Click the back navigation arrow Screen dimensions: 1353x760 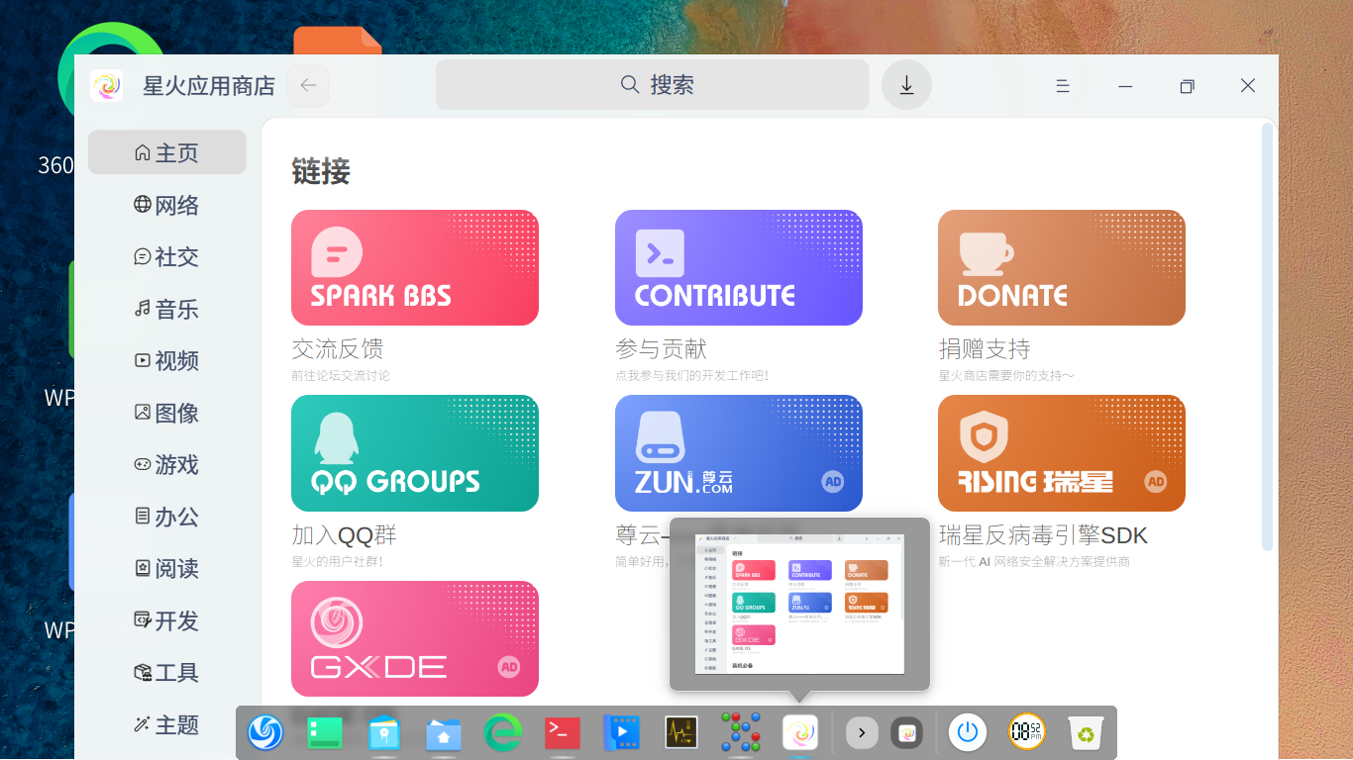pos(307,86)
